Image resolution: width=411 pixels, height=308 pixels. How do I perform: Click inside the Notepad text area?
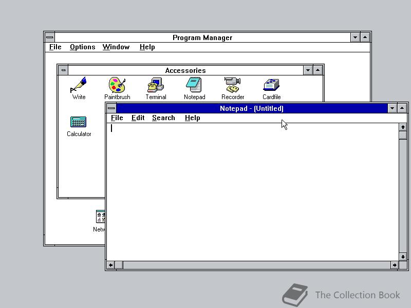click(253, 192)
